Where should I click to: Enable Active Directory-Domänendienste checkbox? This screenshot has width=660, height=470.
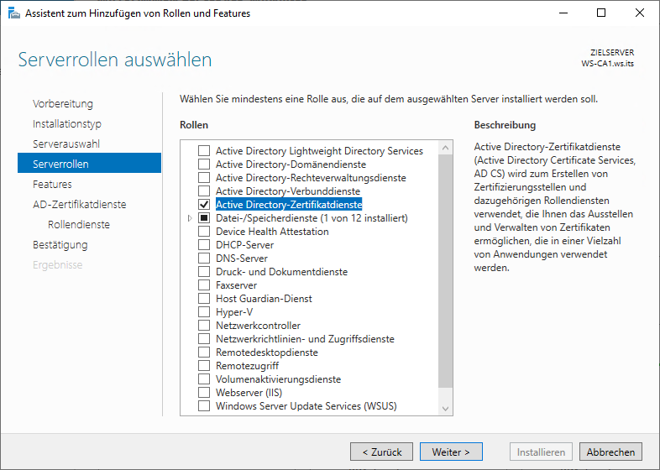(204, 164)
